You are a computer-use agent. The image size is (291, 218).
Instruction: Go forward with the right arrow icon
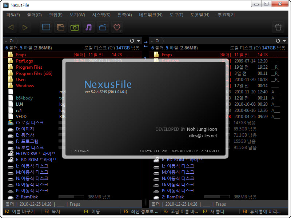(25, 28)
